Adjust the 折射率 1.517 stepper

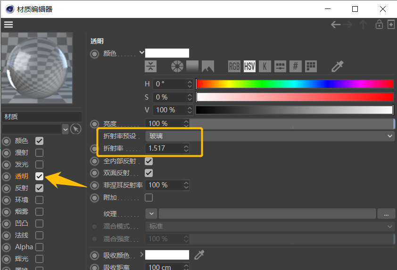pyautogui.click(x=186, y=148)
